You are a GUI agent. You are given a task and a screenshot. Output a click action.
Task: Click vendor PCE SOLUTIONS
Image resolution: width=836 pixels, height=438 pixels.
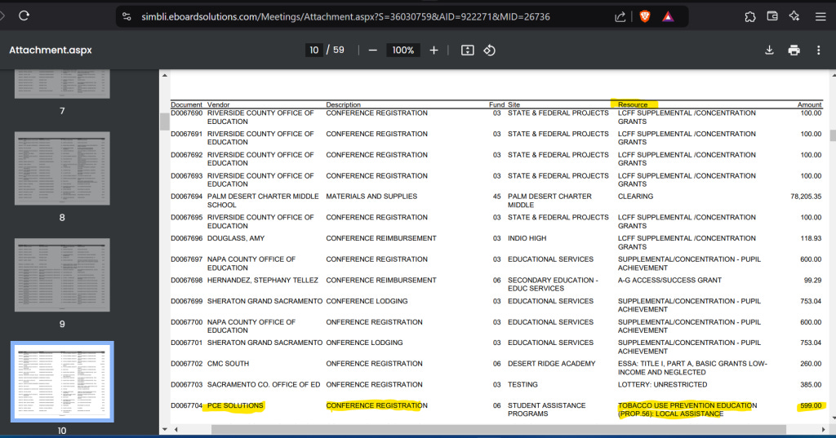235,405
